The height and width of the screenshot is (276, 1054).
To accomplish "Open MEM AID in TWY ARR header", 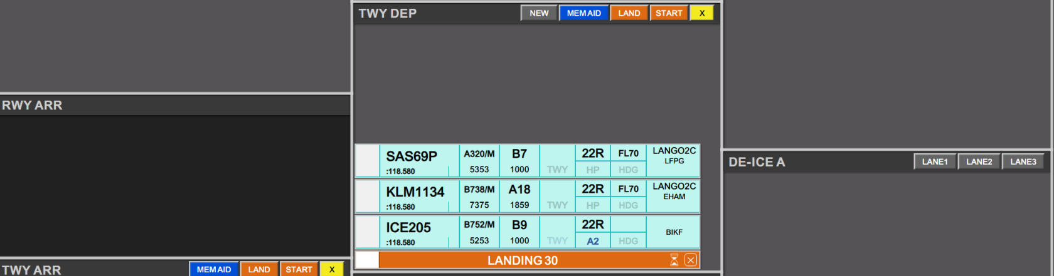I will (214, 269).
